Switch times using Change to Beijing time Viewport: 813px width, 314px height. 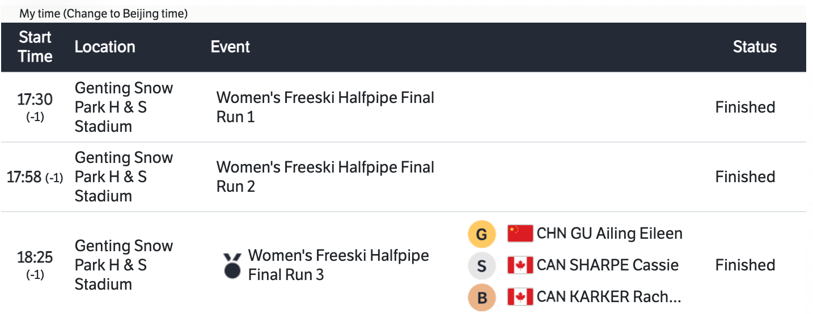click(x=126, y=14)
